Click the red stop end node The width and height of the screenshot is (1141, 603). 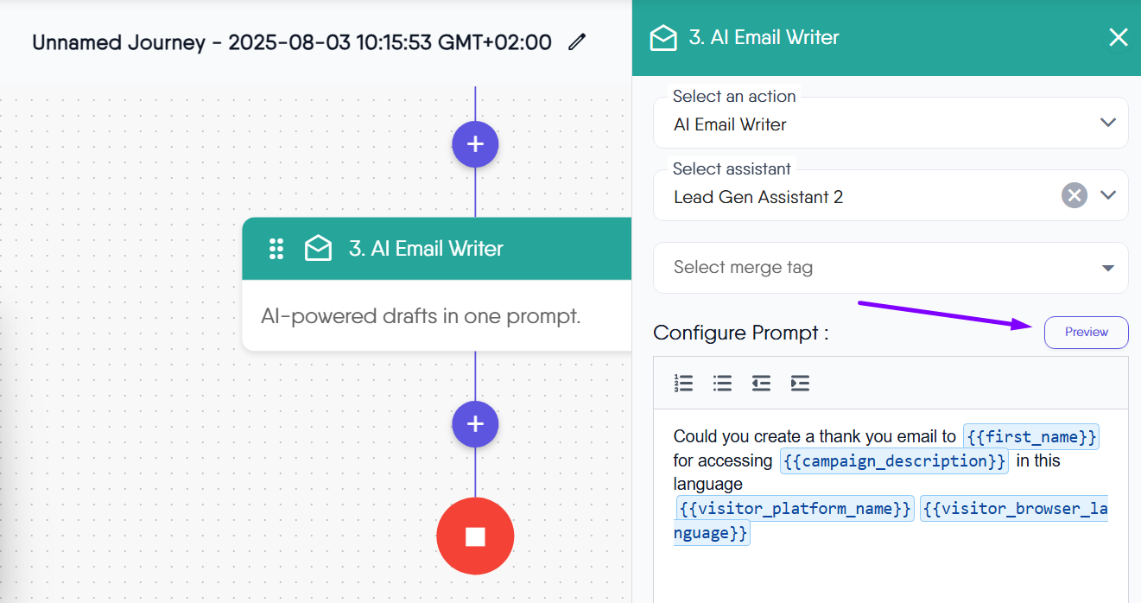[x=475, y=536]
